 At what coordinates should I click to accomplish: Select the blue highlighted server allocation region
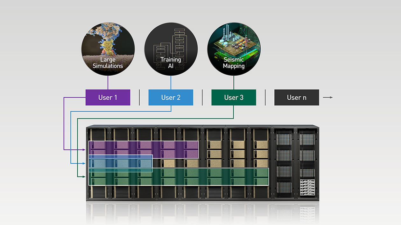click(x=121, y=163)
